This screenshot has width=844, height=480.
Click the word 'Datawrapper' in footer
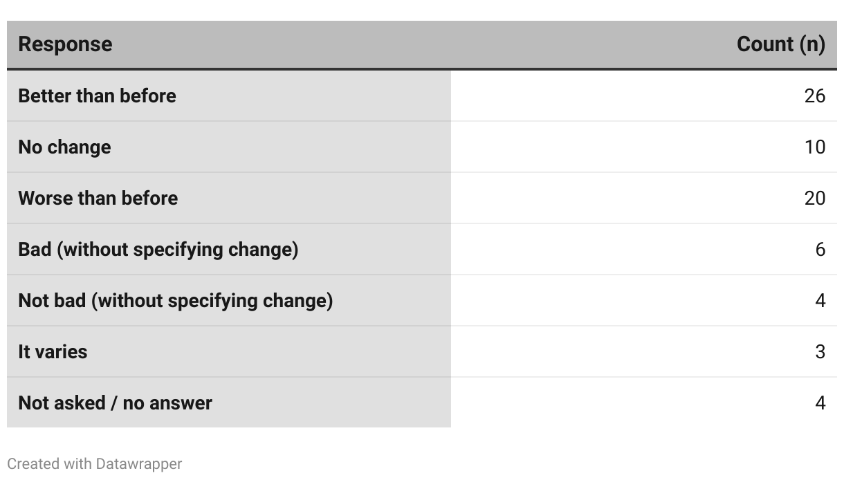[139, 463]
